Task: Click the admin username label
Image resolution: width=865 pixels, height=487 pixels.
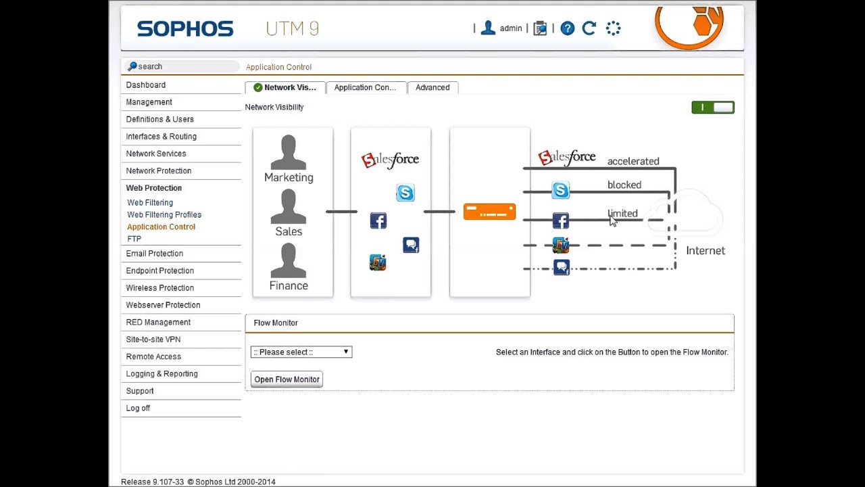Action: click(x=511, y=28)
